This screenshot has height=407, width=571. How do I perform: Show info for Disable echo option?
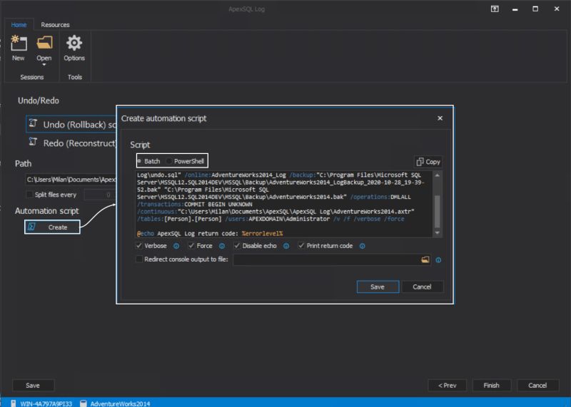pos(286,246)
